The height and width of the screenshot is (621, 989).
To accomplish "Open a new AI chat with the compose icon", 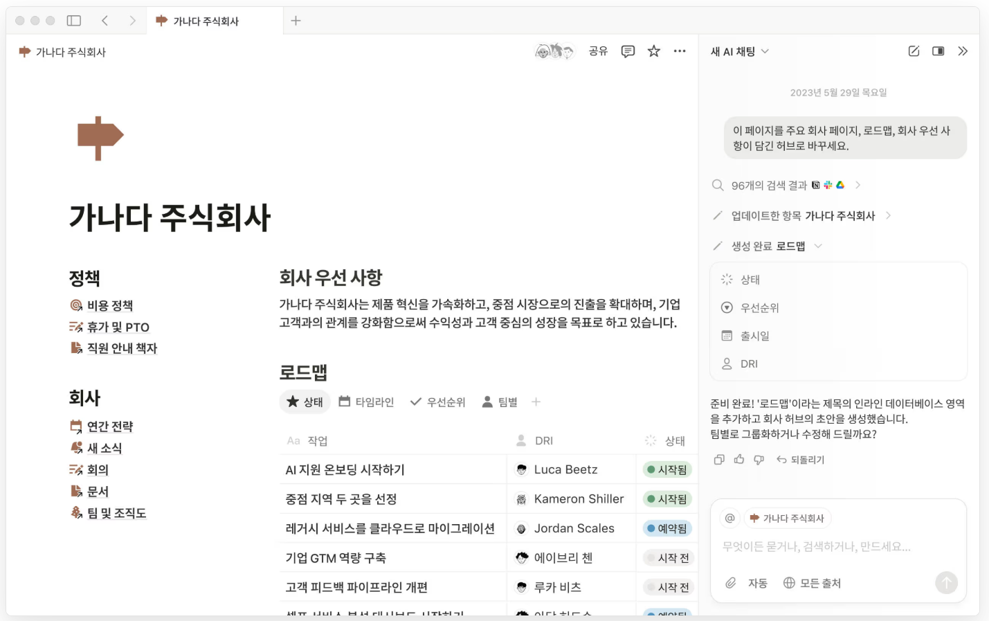I will tap(913, 51).
